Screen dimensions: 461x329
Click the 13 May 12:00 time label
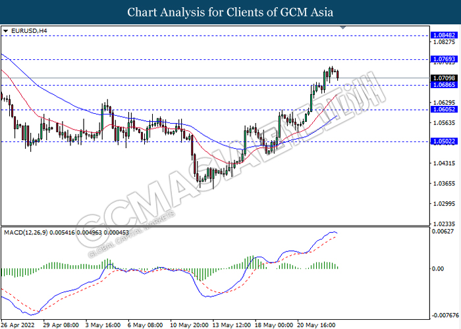232,325
